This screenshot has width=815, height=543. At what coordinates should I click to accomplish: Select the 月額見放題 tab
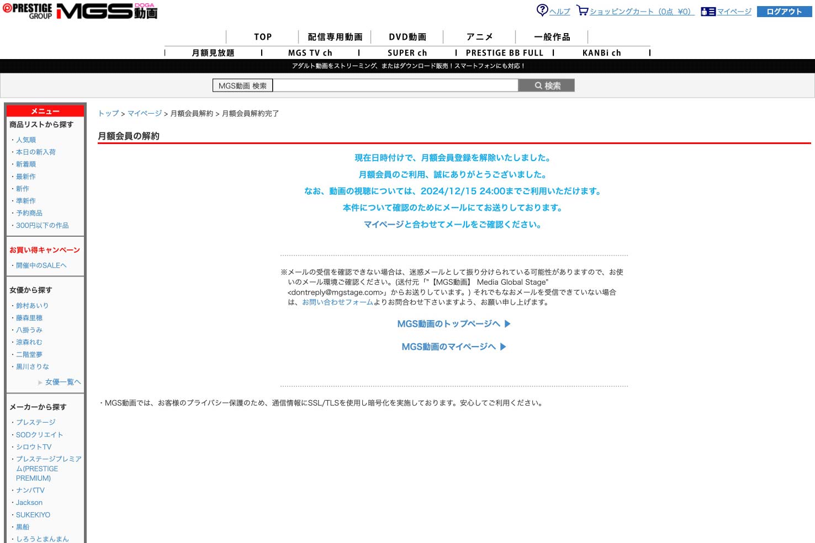[213, 53]
